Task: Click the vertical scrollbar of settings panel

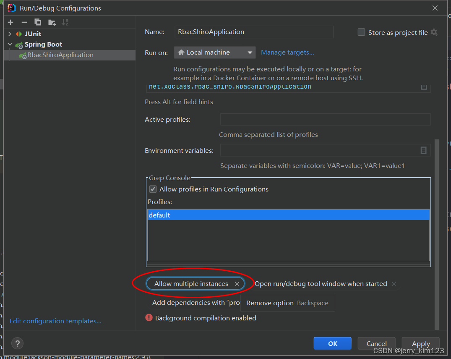Action: coord(437,234)
